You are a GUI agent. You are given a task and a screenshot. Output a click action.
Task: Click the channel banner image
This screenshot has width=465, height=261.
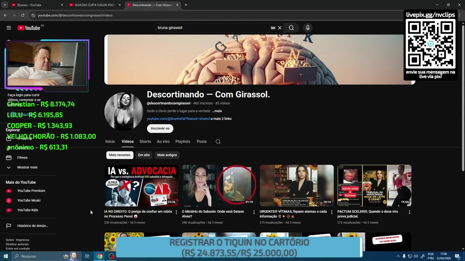pos(260,59)
